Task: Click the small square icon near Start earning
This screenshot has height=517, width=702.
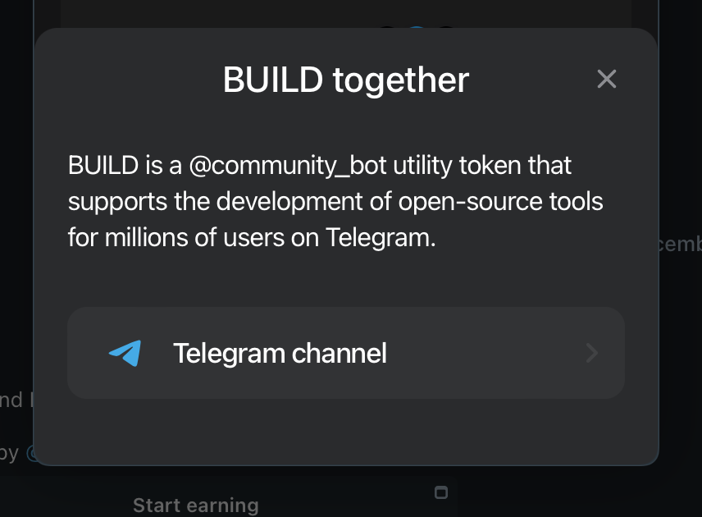Action: click(x=441, y=492)
